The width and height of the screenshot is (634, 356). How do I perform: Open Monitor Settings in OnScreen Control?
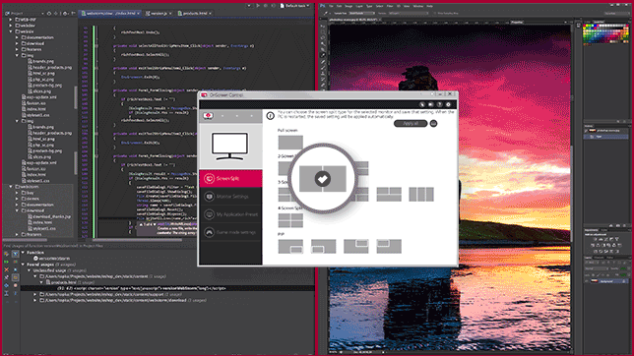[x=230, y=197]
